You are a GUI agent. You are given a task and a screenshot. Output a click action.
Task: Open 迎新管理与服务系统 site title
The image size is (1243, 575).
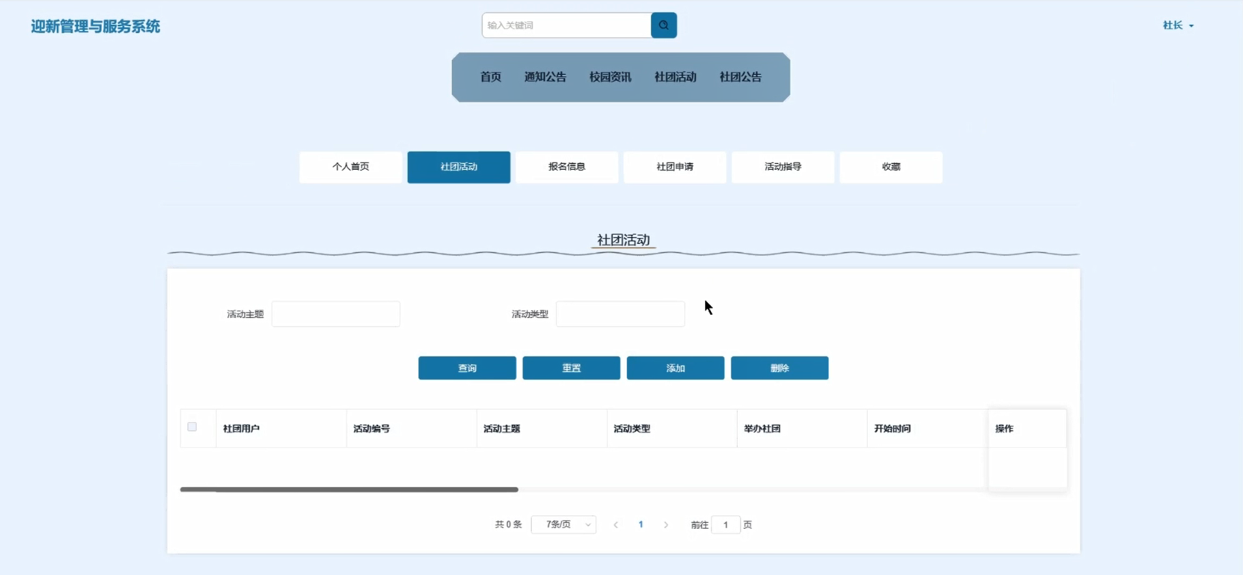[95, 26]
